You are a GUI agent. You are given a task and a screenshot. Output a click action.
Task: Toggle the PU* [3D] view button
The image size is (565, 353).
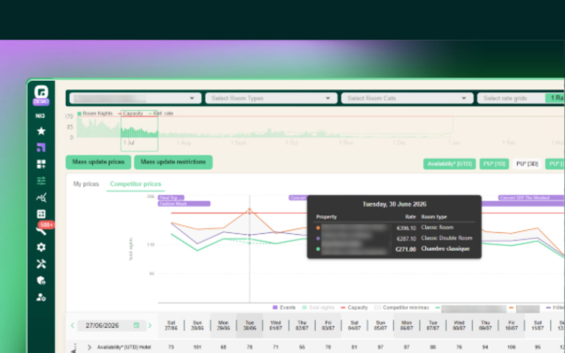(527, 164)
